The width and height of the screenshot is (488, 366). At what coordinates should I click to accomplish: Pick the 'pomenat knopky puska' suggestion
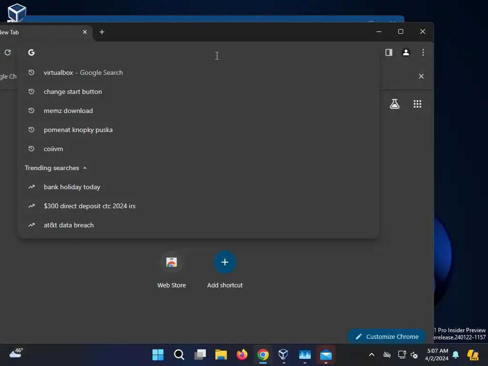(x=198, y=130)
